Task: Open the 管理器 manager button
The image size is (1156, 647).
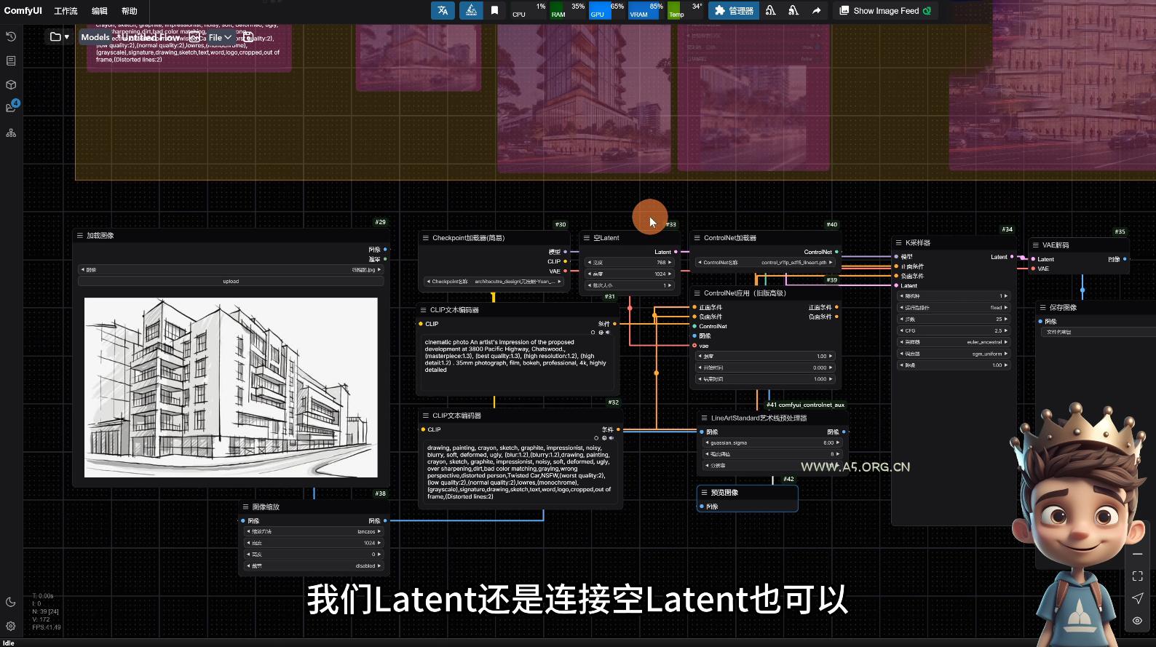Action: [734, 10]
